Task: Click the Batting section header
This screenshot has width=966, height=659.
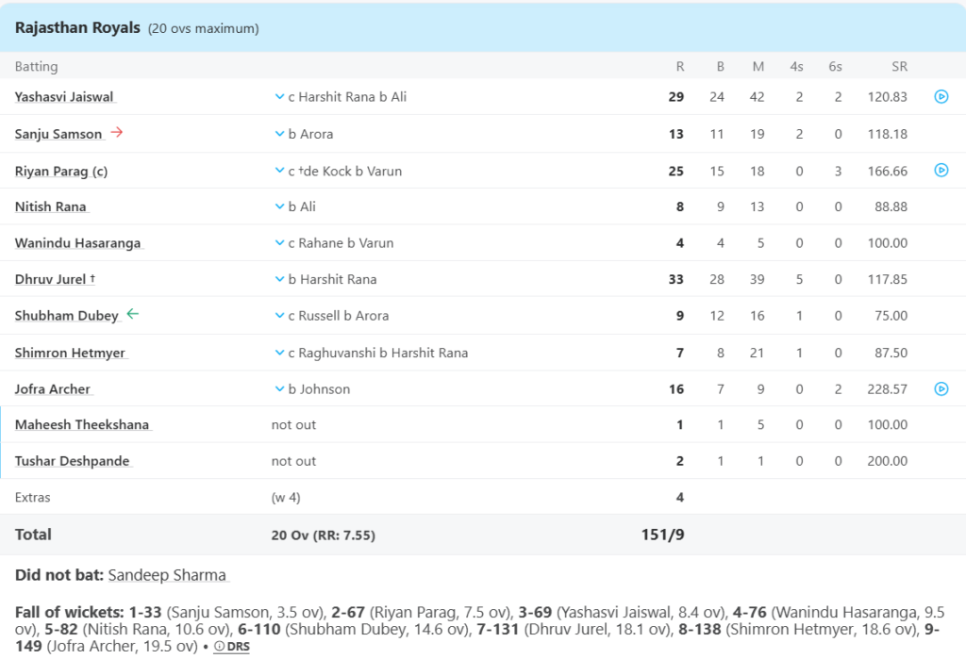Action: pyautogui.click(x=35, y=66)
